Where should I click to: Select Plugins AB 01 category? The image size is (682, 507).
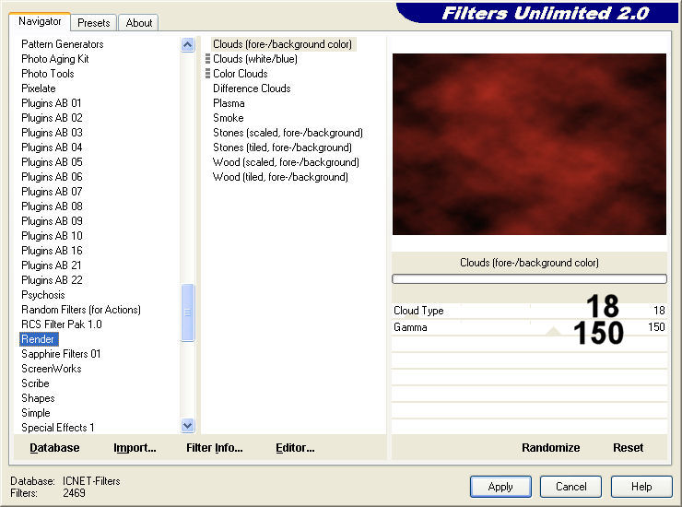(x=52, y=103)
